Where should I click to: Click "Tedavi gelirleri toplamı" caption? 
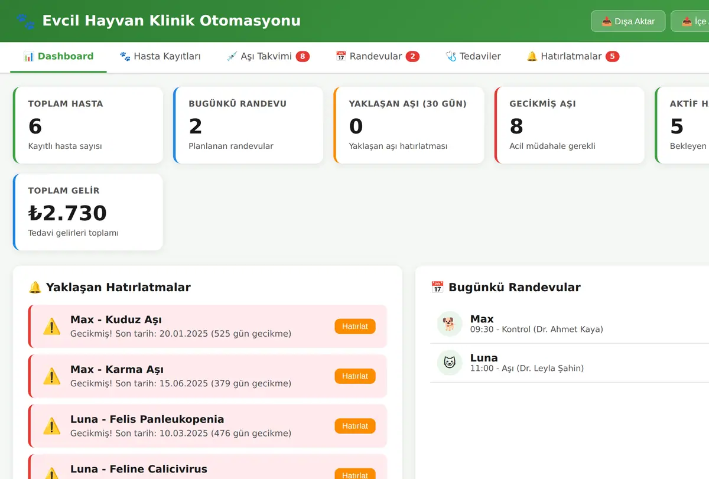point(73,233)
